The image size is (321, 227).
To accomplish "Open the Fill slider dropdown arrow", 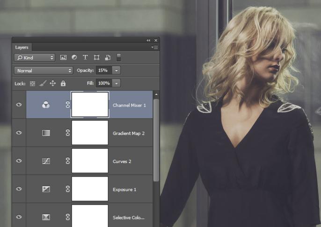I will coord(116,83).
